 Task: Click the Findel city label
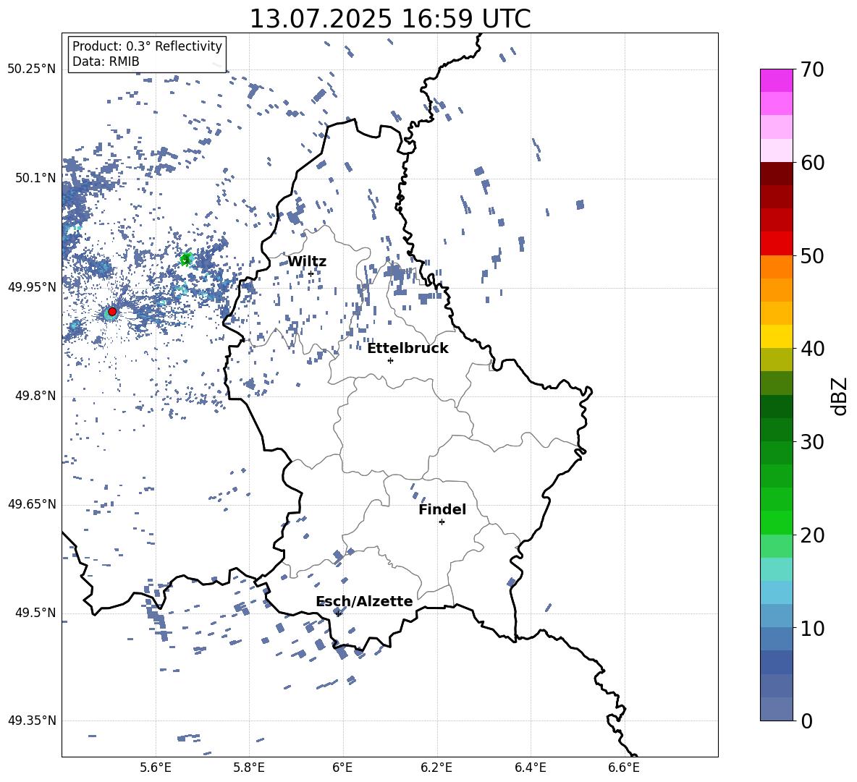pyautogui.click(x=442, y=509)
